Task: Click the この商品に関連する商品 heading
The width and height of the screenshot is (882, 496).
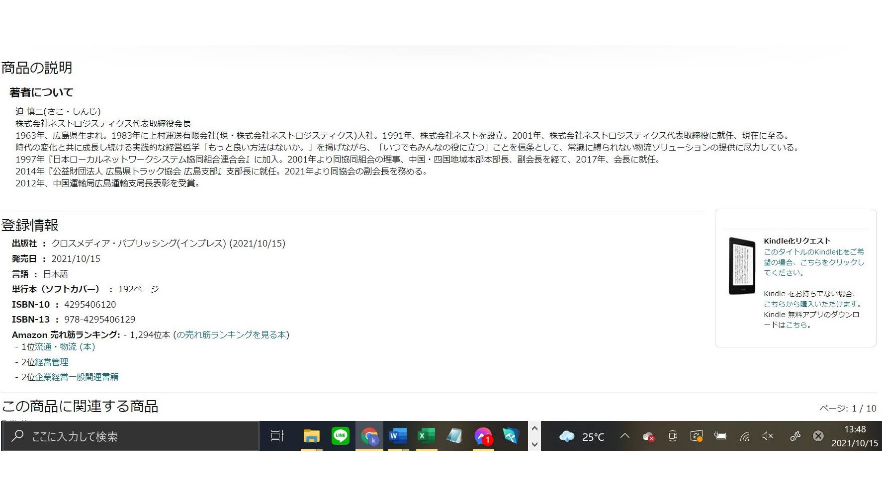Action: click(x=80, y=406)
